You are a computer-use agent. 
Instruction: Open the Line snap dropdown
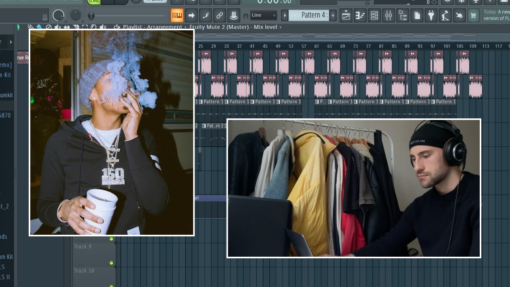tap(263, 15)
